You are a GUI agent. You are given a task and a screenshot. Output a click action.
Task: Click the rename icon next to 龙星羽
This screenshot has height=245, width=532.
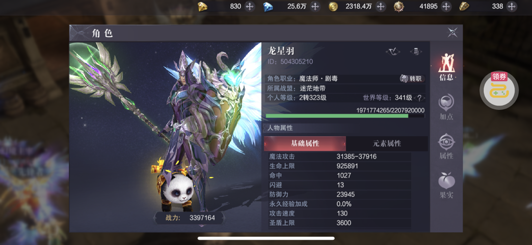click(x=393, y=51)
